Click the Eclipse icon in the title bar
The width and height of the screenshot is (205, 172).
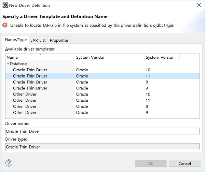(x=5, y=5)
